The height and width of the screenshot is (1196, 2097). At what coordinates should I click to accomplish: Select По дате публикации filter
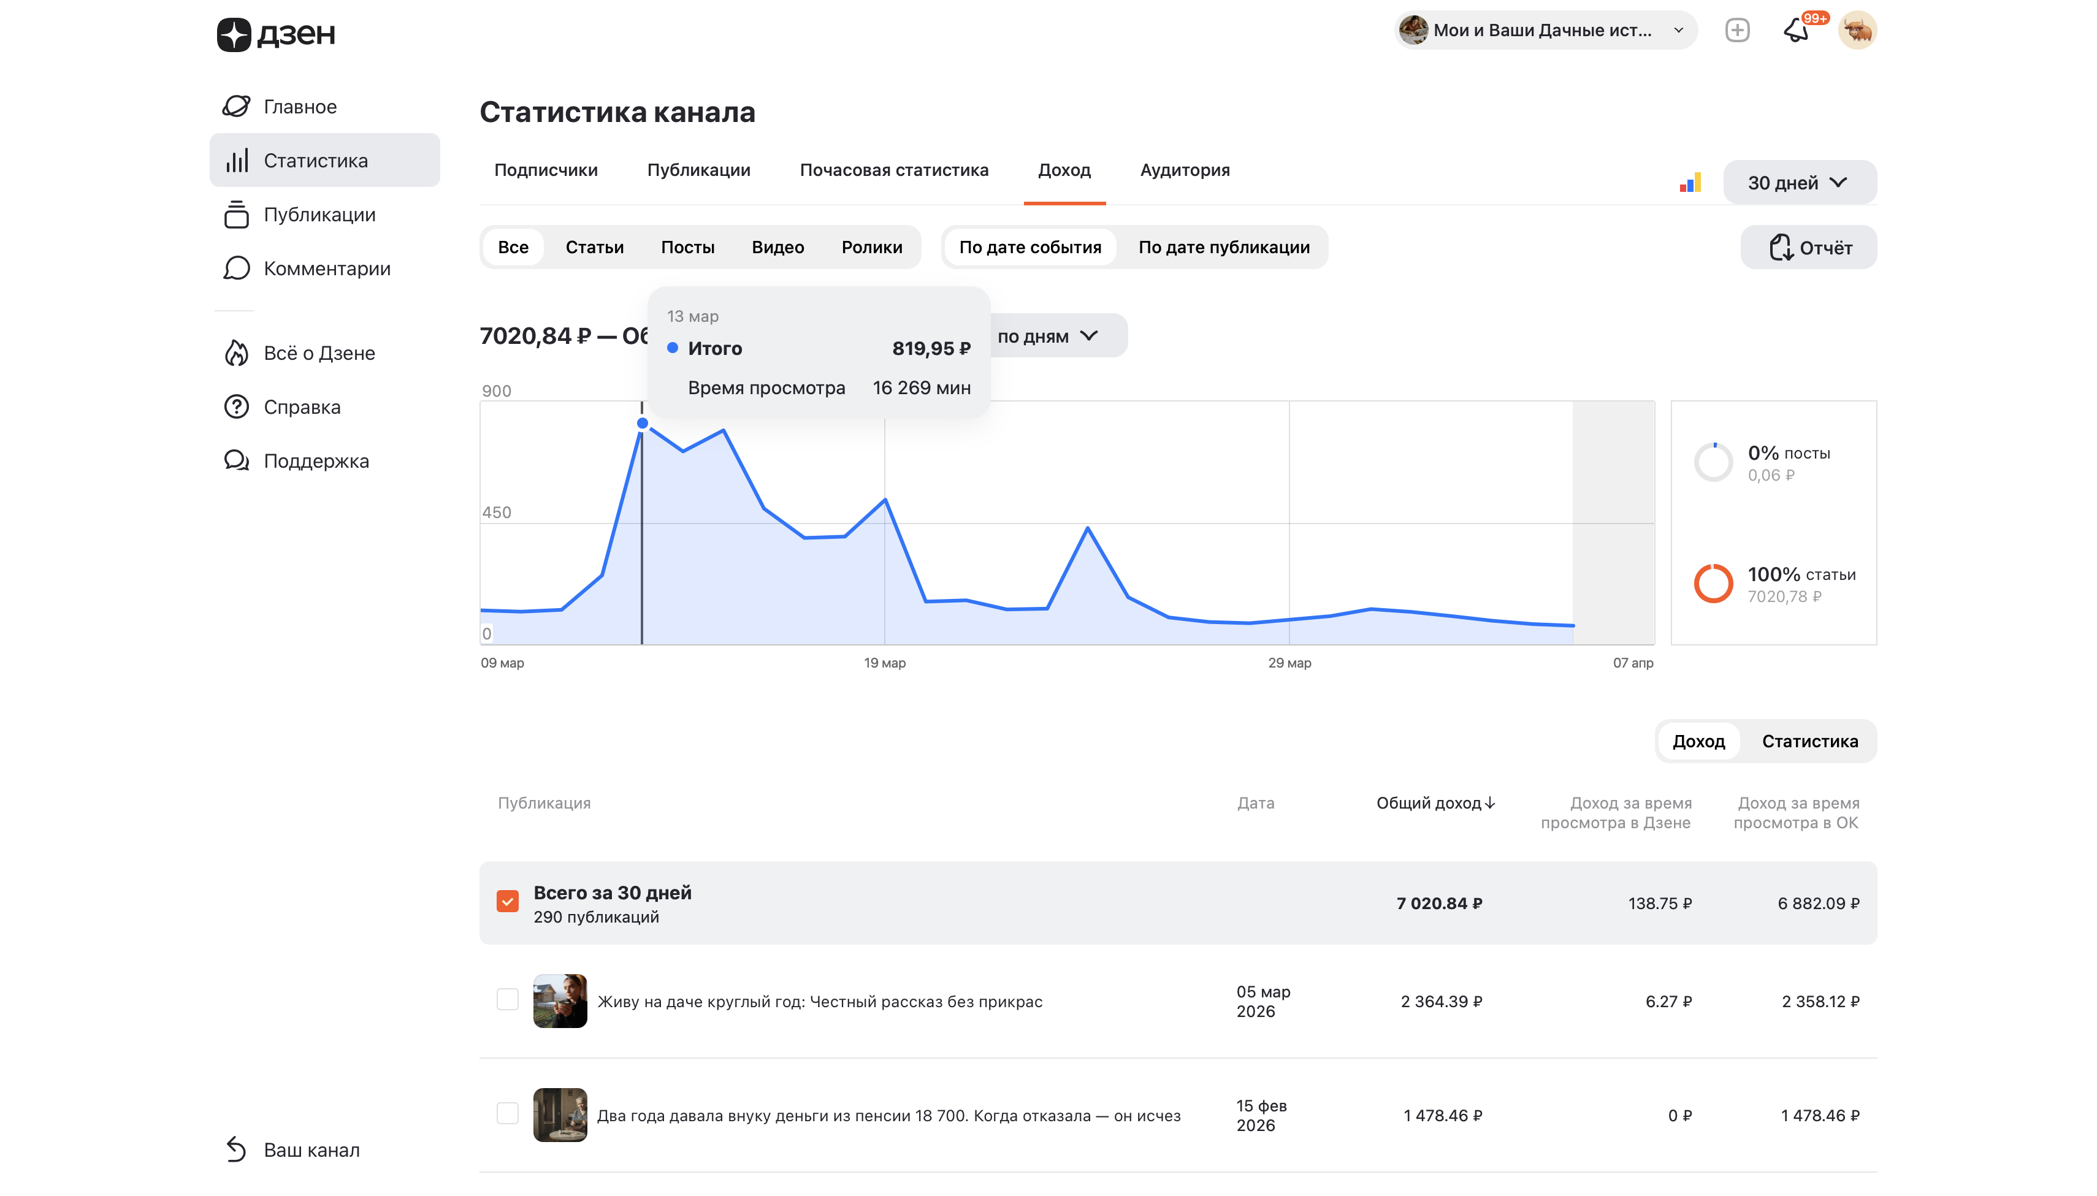click(1223, 247)
